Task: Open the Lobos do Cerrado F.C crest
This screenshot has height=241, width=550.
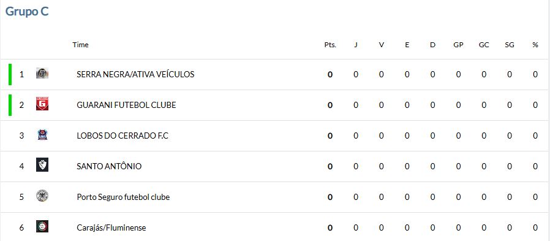Action: point(42,135)
